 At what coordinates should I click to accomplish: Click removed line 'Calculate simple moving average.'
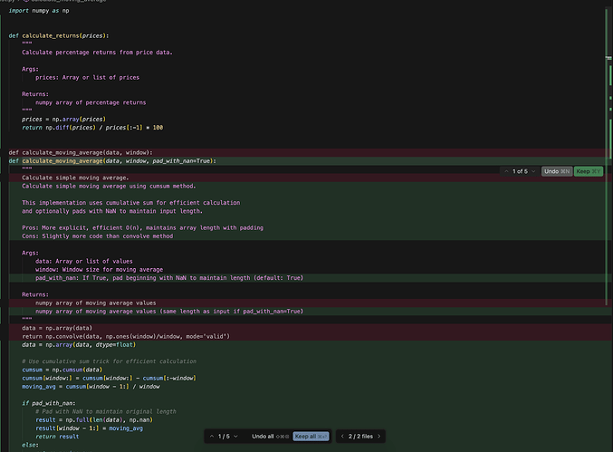pos(75,178)
